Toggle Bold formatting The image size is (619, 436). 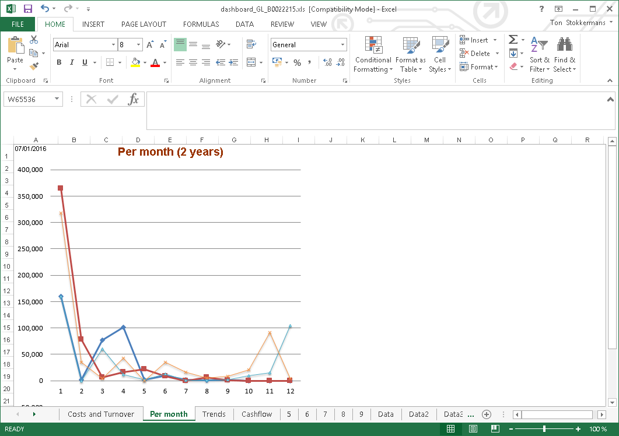(x=59, y=62)
